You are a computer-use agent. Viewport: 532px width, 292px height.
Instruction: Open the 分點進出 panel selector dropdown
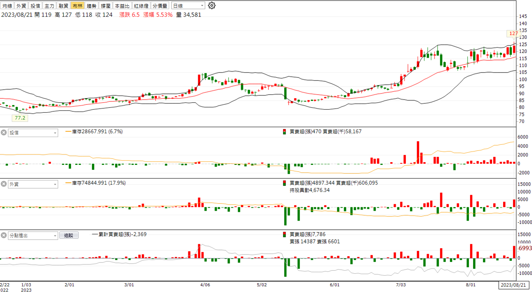33,235
